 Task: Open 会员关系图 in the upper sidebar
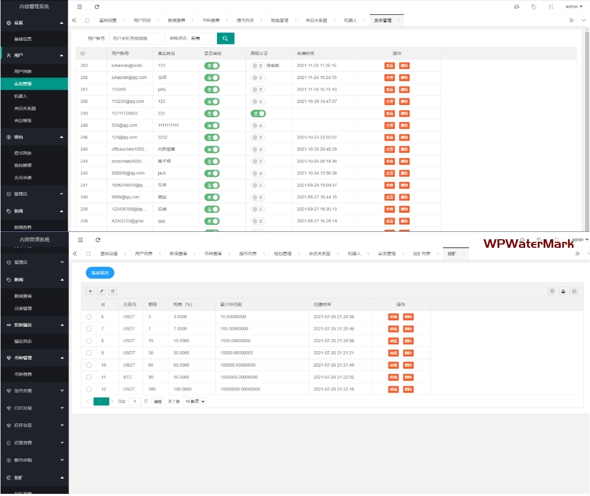pos(25,108)
